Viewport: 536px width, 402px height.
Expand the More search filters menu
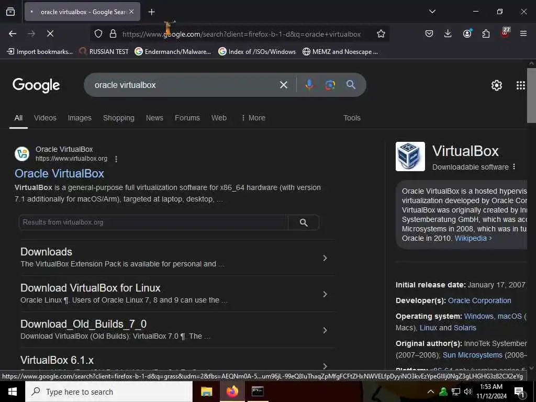[253, 118]
